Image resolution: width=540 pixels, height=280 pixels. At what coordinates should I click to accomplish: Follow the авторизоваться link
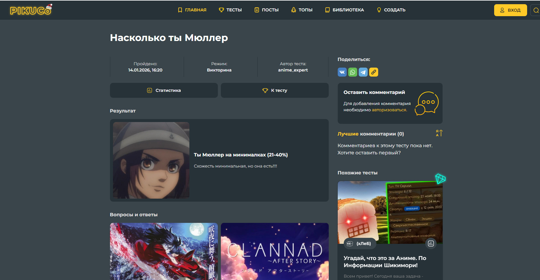389,110
